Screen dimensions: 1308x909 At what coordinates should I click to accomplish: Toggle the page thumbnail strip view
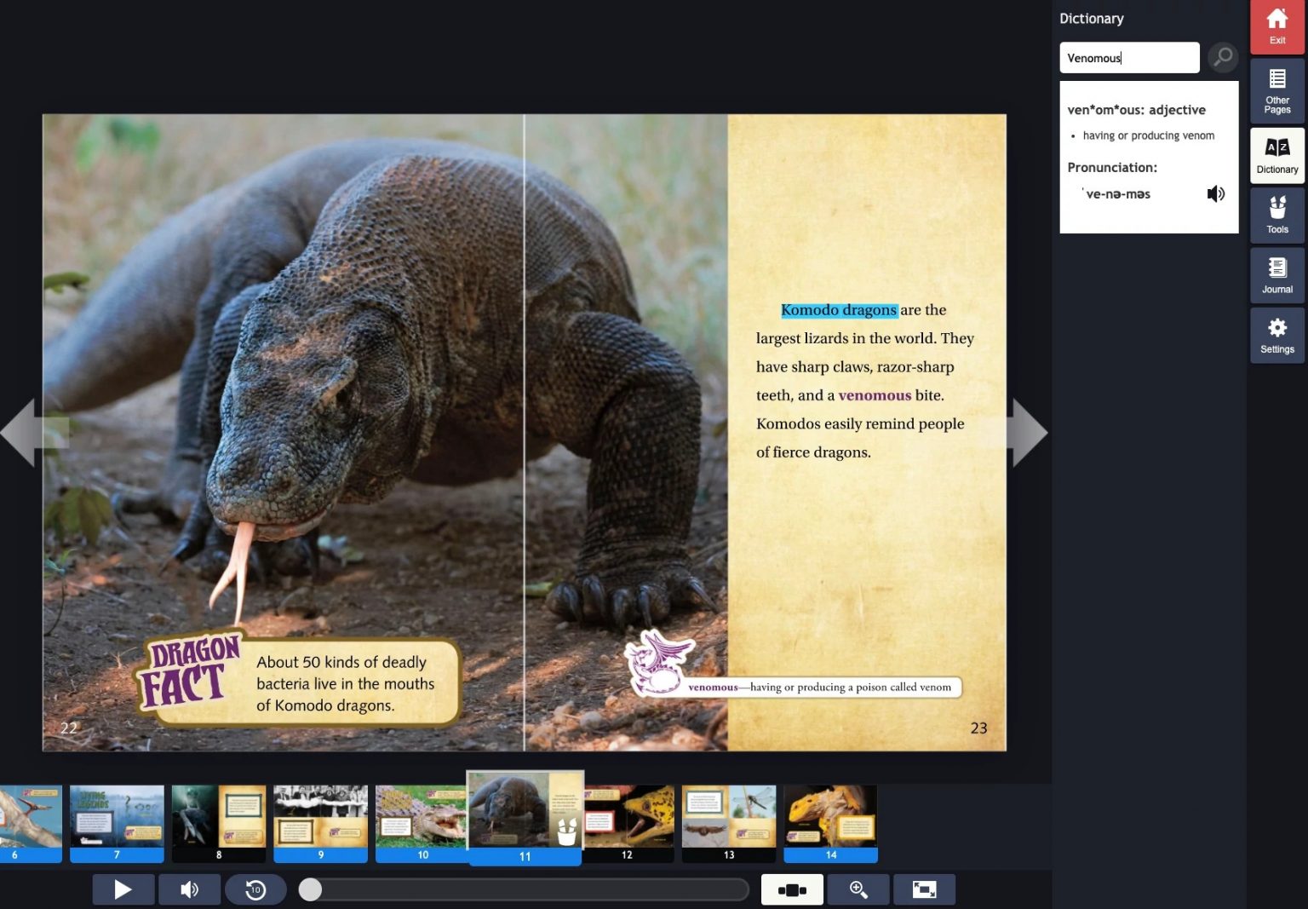(792, 889)
